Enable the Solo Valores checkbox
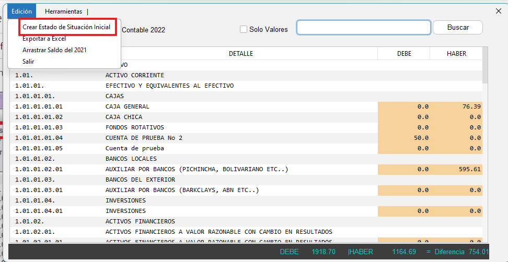This screenshot has width=508, height=262. click(x=244, y=29)
